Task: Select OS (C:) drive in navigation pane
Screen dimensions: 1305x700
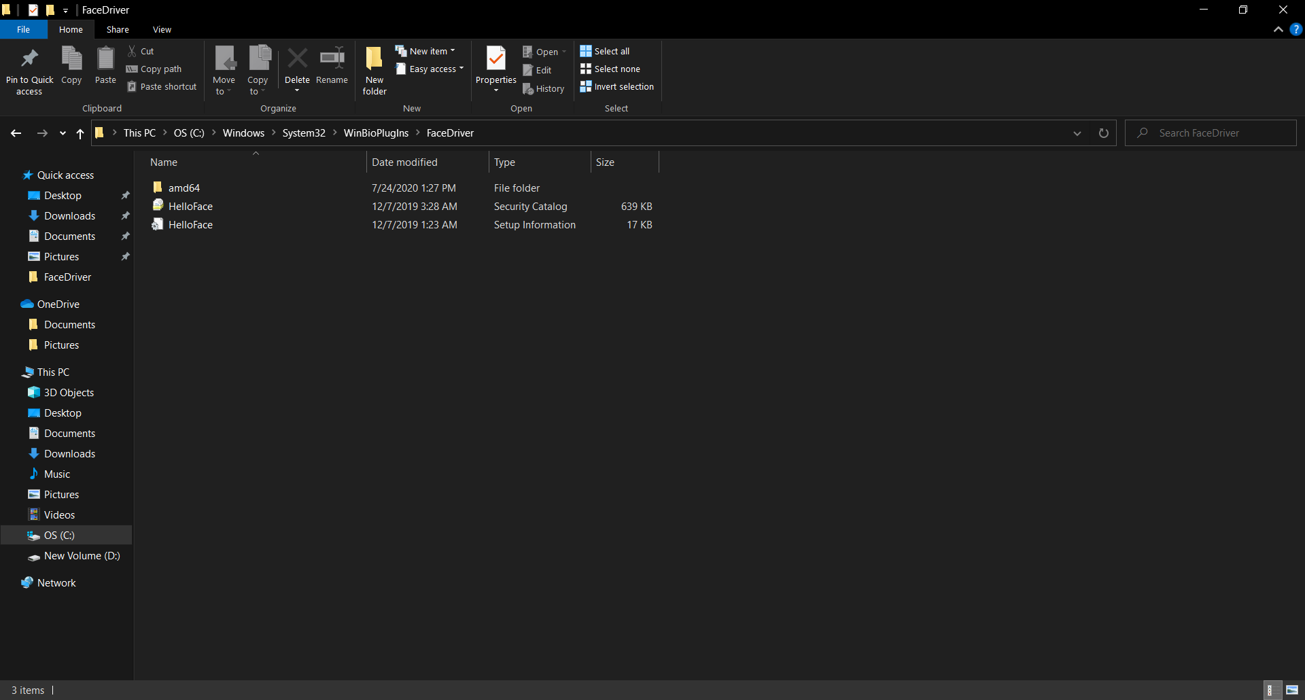Action: click(x=66, y=535)
